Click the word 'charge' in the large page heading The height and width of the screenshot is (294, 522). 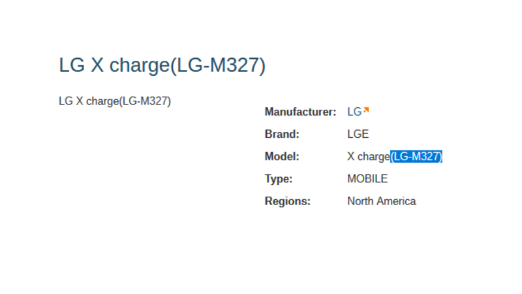pos(139,66)
